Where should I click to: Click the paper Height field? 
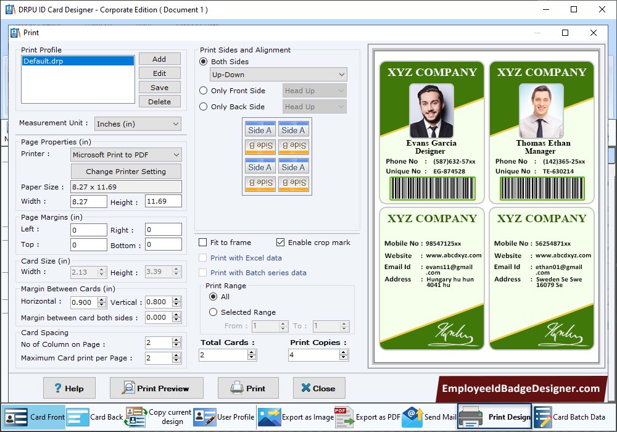point(164,201)
